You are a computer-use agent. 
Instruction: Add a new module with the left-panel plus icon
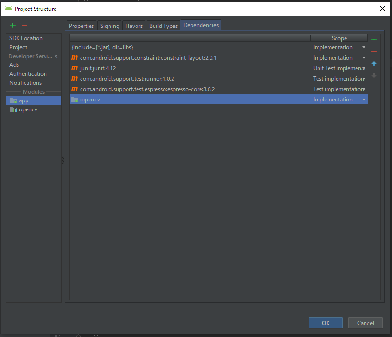coord(12,25)
